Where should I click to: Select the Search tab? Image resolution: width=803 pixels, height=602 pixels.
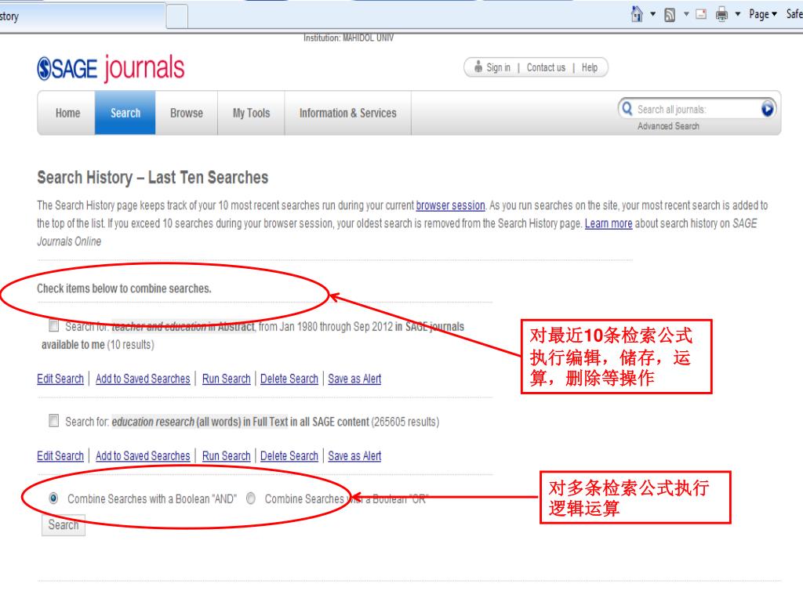[125, 113]
